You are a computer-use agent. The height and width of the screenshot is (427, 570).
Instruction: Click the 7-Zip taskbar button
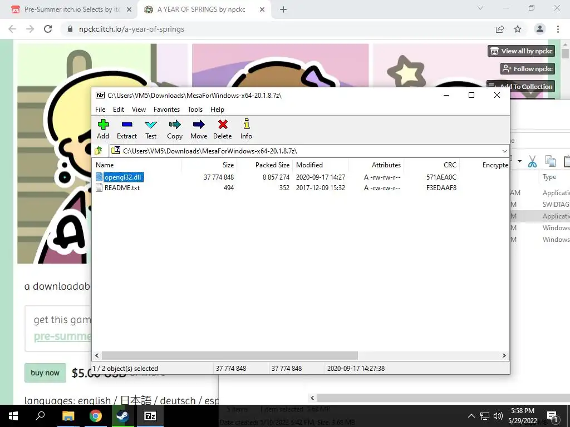(x=150, y=416)
